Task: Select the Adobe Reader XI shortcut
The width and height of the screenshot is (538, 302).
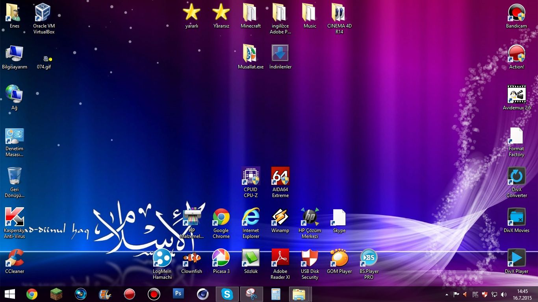Action: point(280,264)
